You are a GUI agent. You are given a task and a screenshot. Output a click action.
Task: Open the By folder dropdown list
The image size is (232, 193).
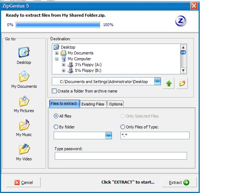click(109, 135)
